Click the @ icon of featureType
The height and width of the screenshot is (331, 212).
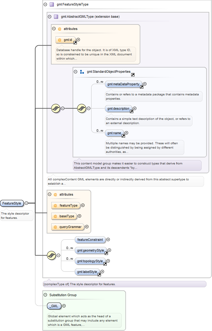point(55,205)
